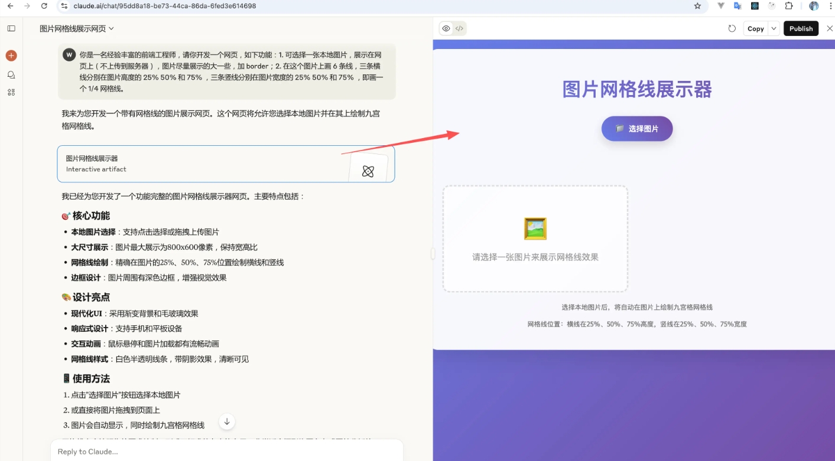Click the 网格线位置 description line in the preview

click(637, 324)
